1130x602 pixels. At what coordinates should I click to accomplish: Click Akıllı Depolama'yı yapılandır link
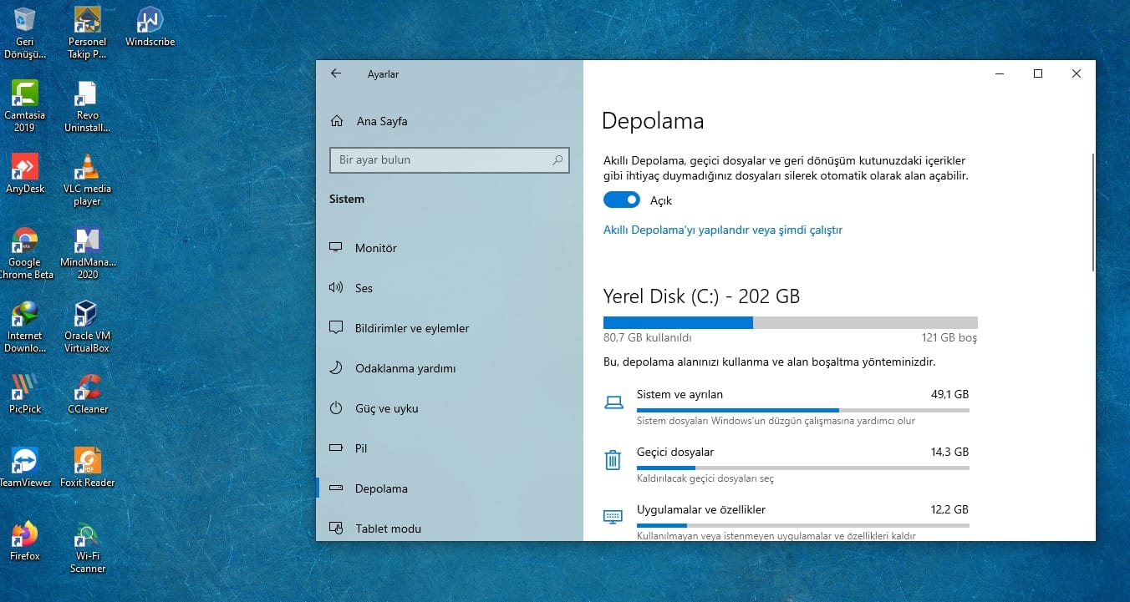coord(723,230)
